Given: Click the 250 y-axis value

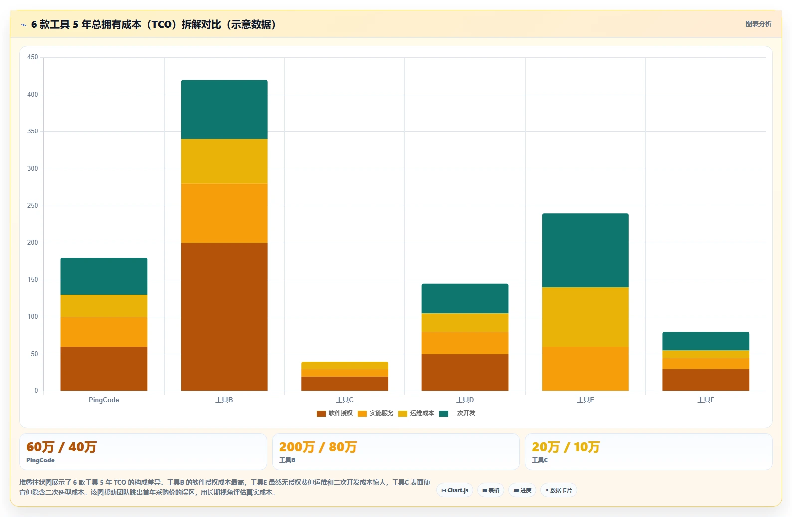Looking at the screenshot, I should click(33, 205).
